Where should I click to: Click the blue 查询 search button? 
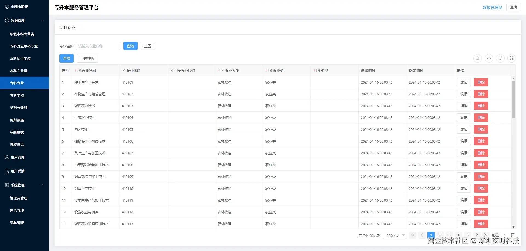pos(130,46)
